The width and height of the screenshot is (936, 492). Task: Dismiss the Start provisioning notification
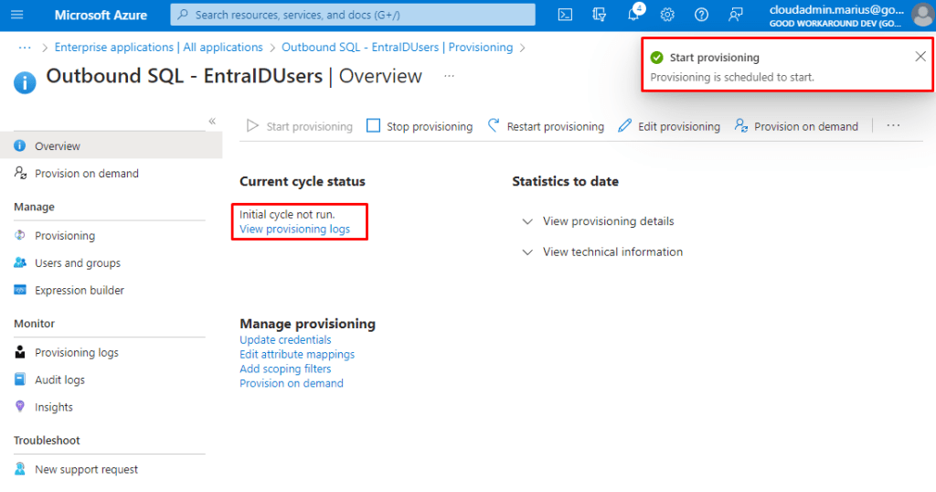[920, 57]
